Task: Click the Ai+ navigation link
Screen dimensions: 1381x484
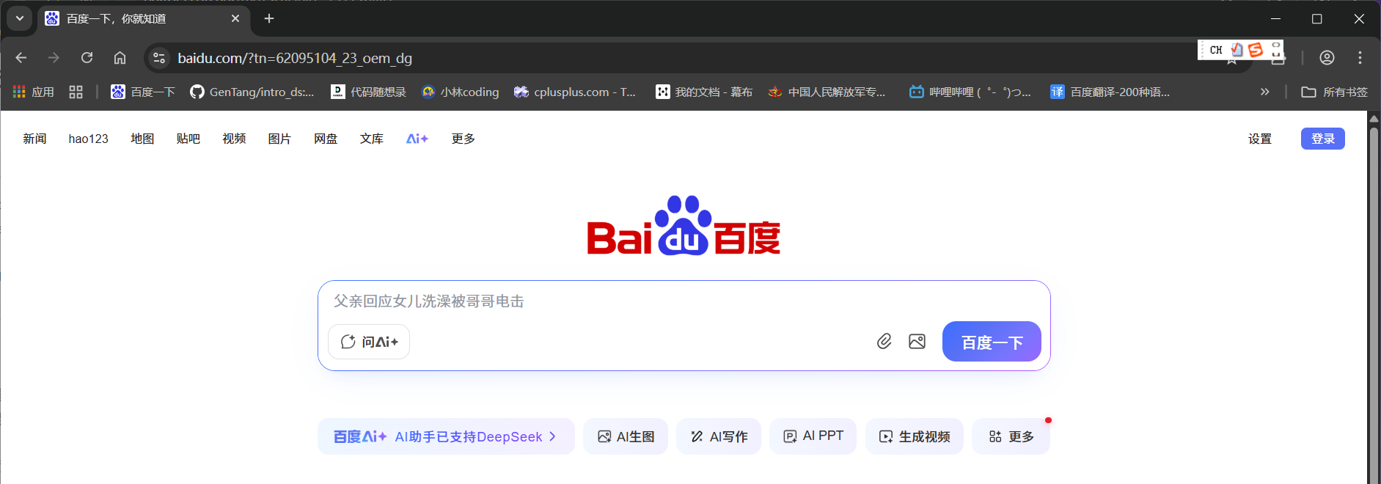Action: click(417, 139)
